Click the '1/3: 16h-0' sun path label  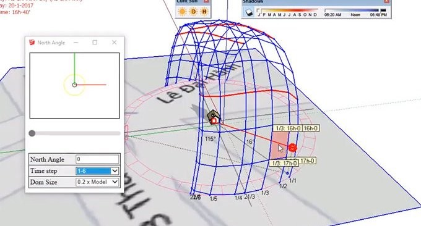[x=288, y=128]
